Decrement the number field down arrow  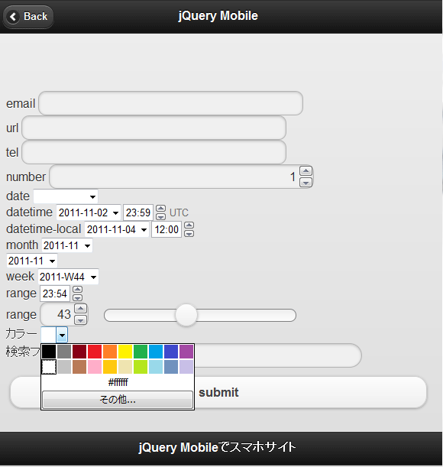click(x=306, y=182)
